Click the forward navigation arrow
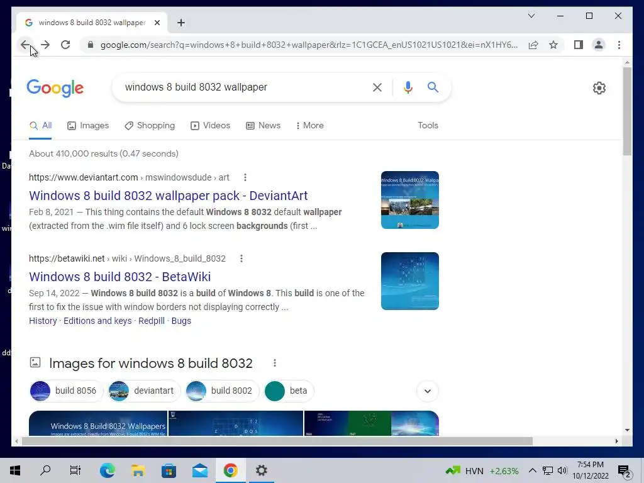This screenshot has width=644, height=483. click(45, 45)
